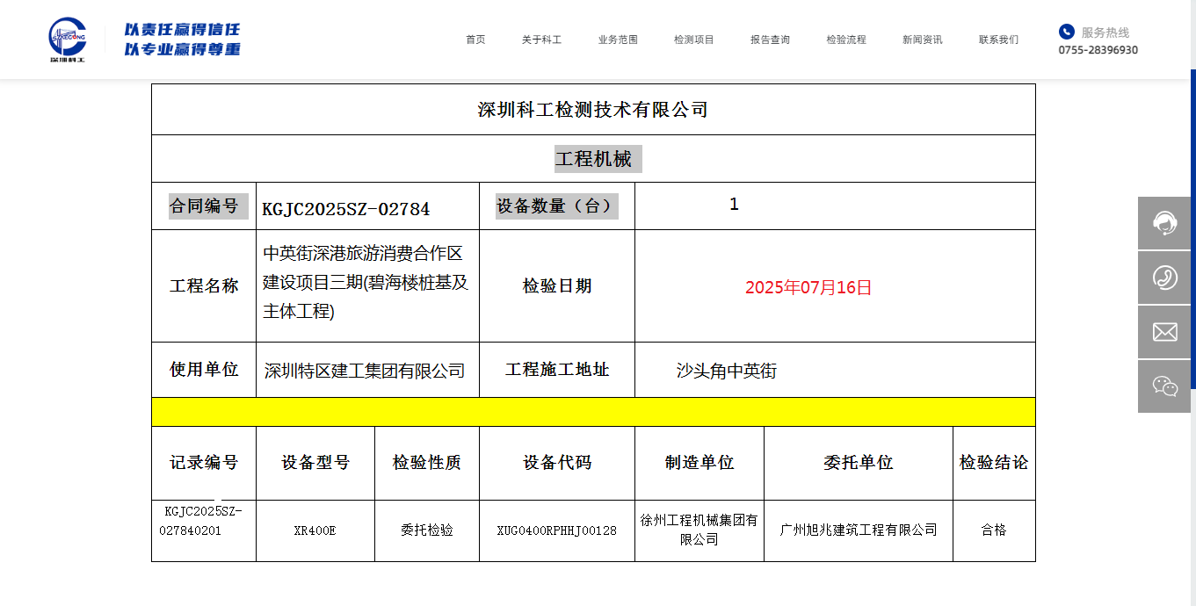Click the 设备型号 column header

coord(315,463)
